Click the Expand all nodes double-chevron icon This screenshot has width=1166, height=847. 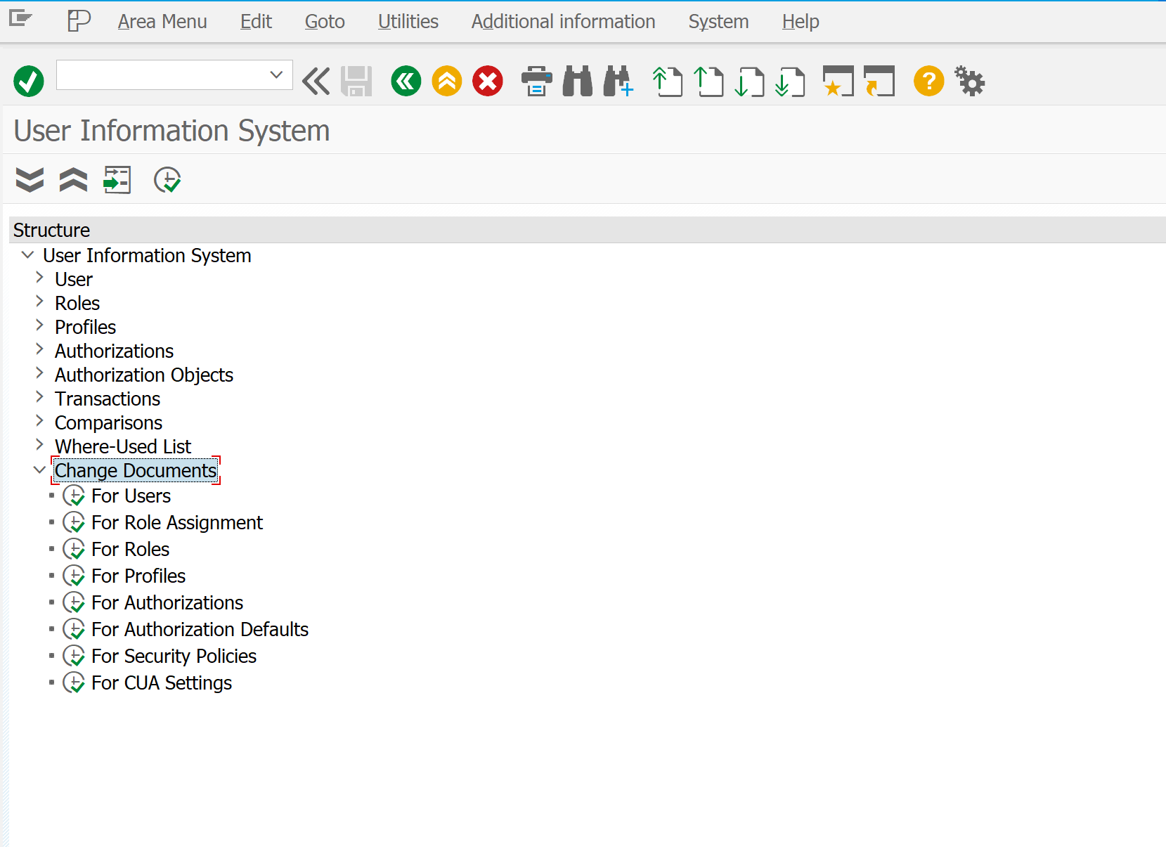30,180
